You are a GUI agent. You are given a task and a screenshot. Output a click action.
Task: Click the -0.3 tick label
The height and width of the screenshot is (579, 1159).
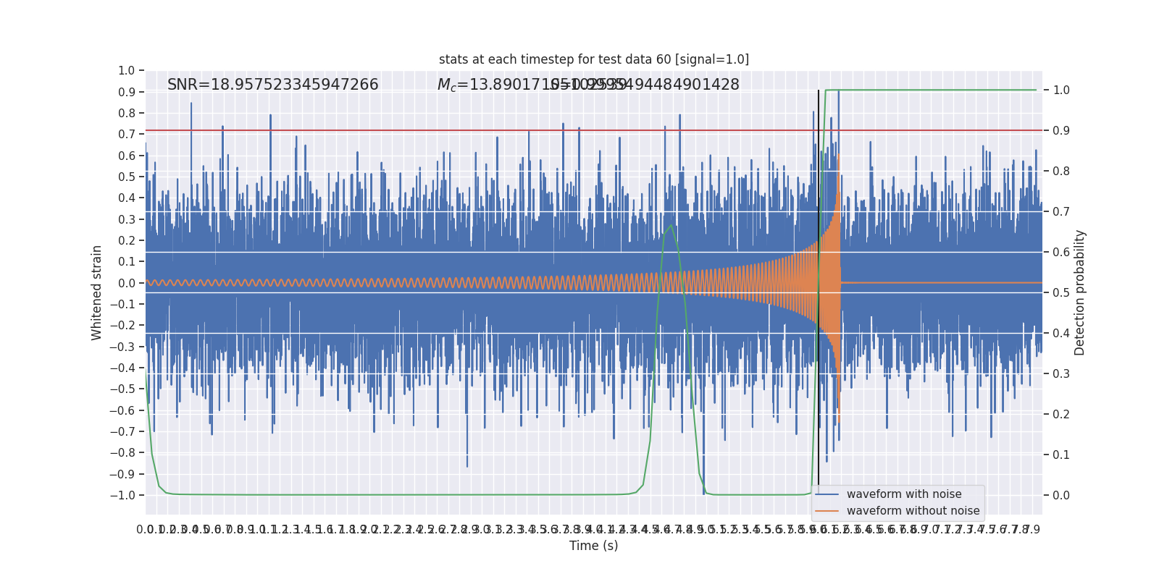[122, 347]
